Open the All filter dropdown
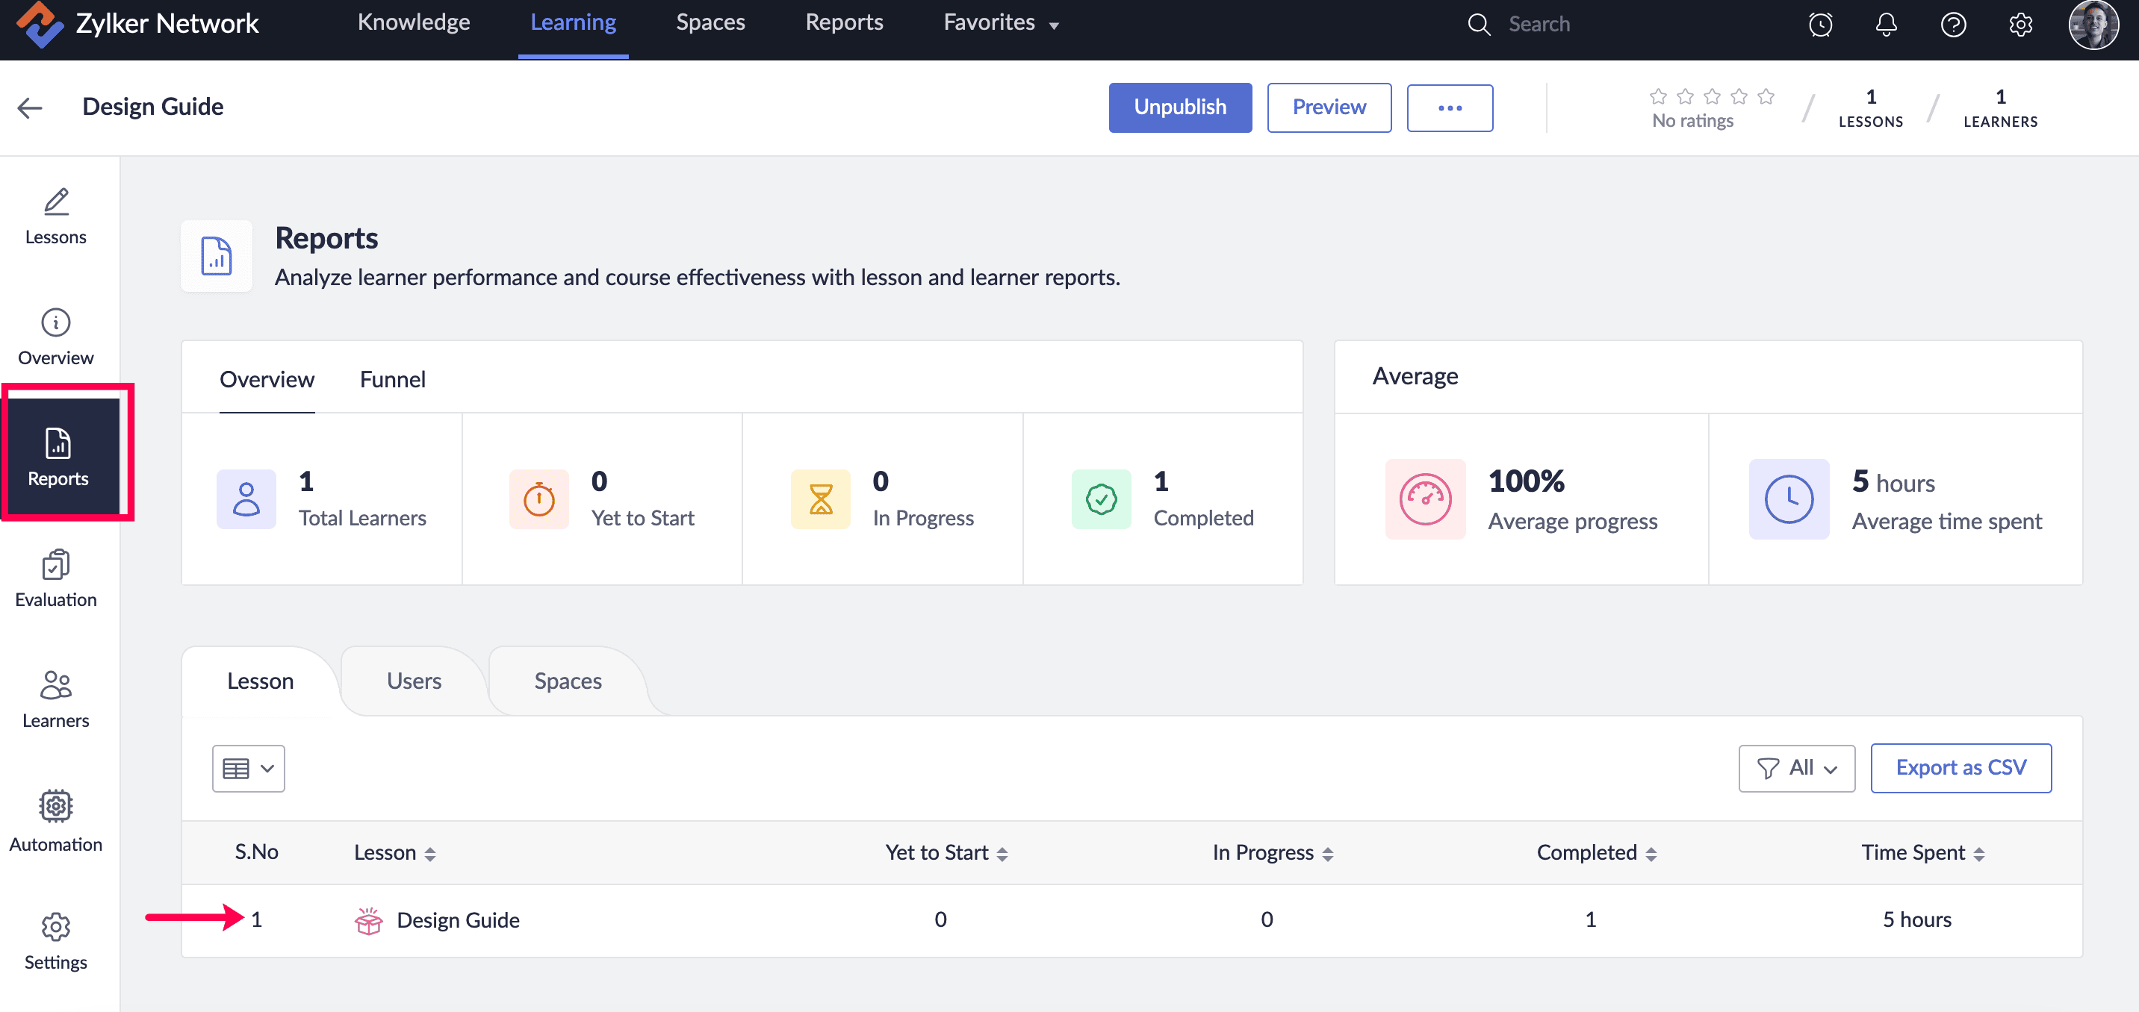This screenshot has width=2139, height=1012. [1796, 768]
